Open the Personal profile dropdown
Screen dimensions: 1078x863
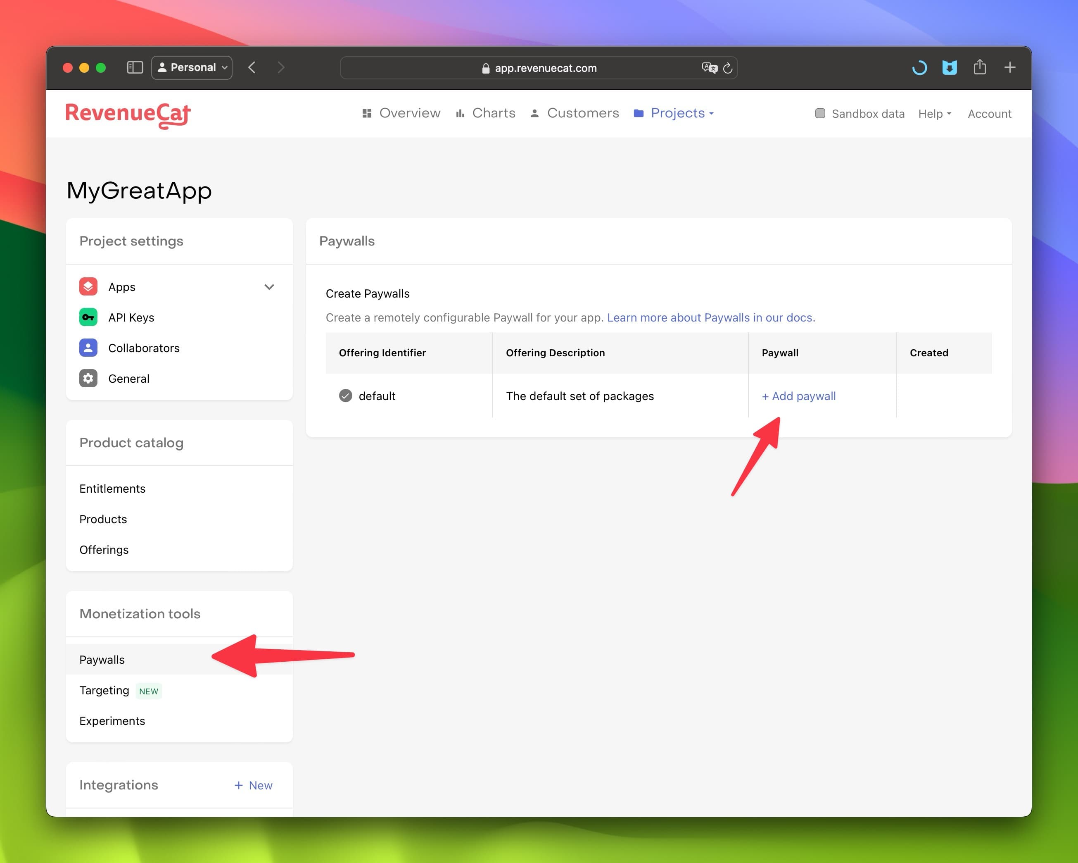(x=192, y=67)
